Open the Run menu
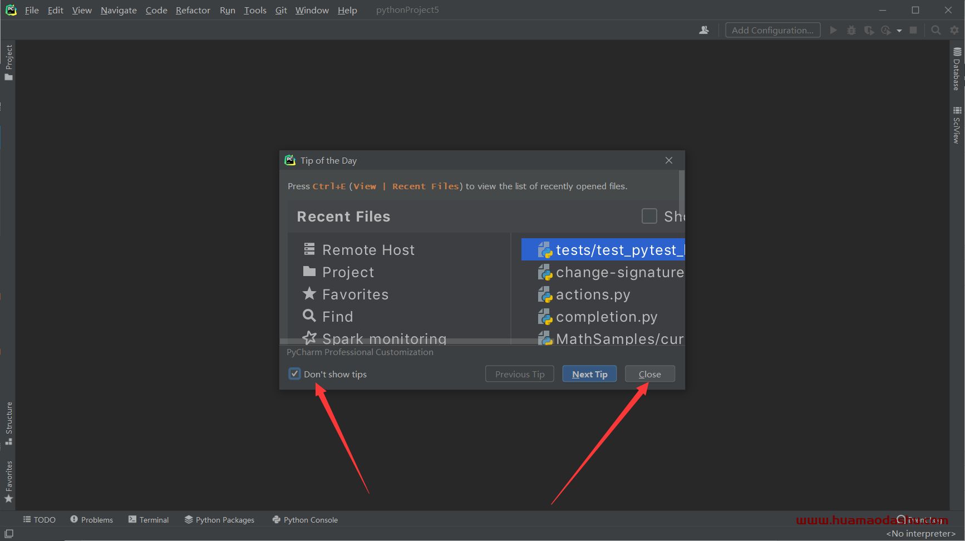965x541 pixels. 227,10
